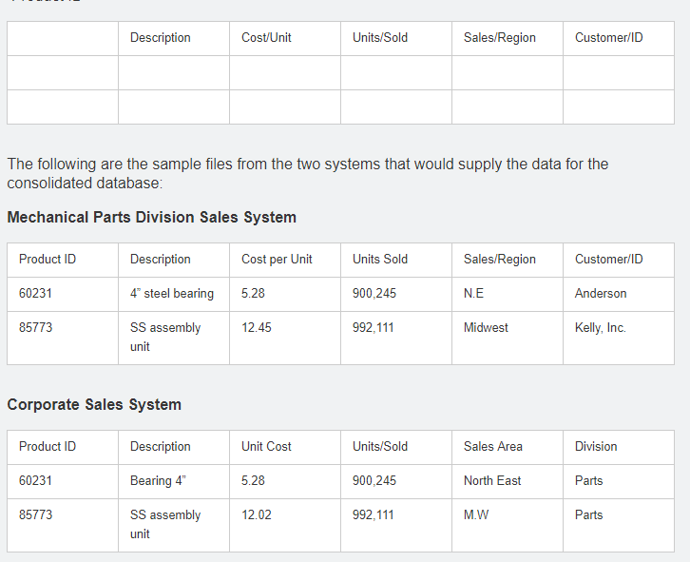Image resolution: width=690 pixels, height=562 pixels.
Task: Select 'SS assembly unit' in Mechanical Parts table
Action: point(165,338)
